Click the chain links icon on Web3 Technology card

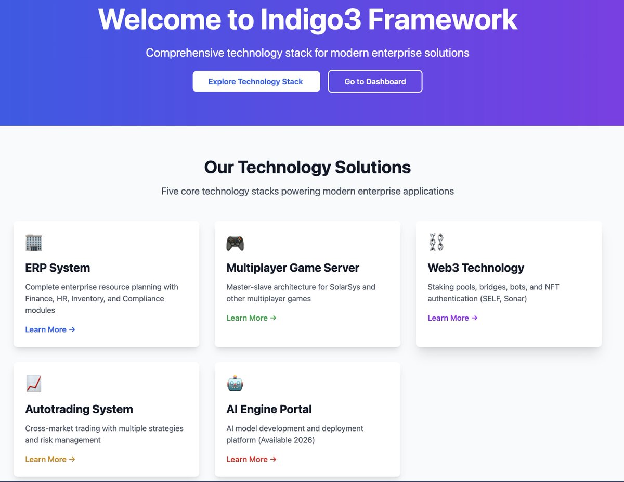(x=436, y=243)
